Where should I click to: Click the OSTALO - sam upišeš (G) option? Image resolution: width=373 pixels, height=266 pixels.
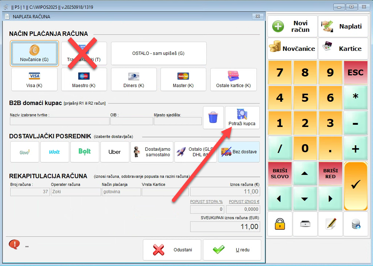158,53
